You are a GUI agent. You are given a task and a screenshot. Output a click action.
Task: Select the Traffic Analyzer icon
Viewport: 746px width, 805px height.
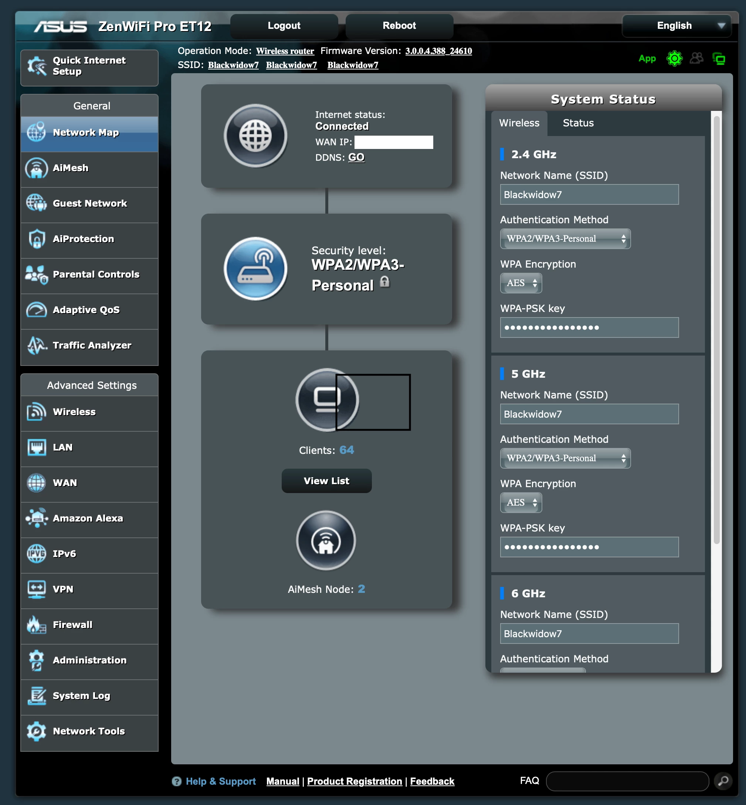point(37,346)
